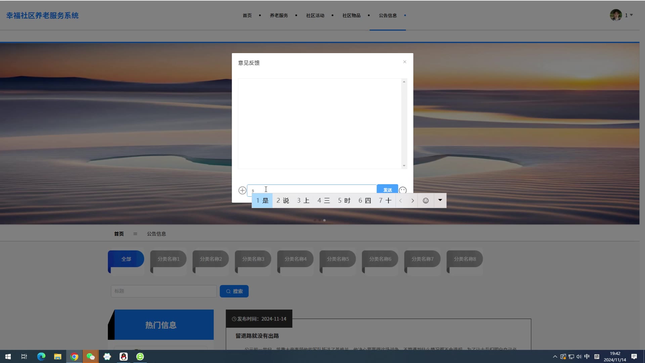The width and height of the screenshot is (645, 363).
Task: Click the 搜索 search button
Action: [x=234, y=291]
